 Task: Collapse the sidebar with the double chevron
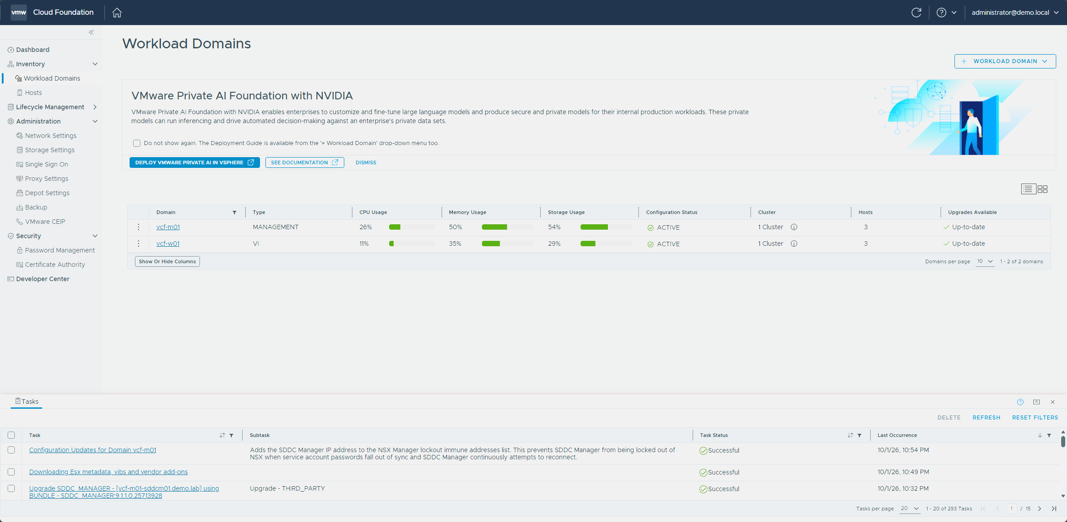91,32
